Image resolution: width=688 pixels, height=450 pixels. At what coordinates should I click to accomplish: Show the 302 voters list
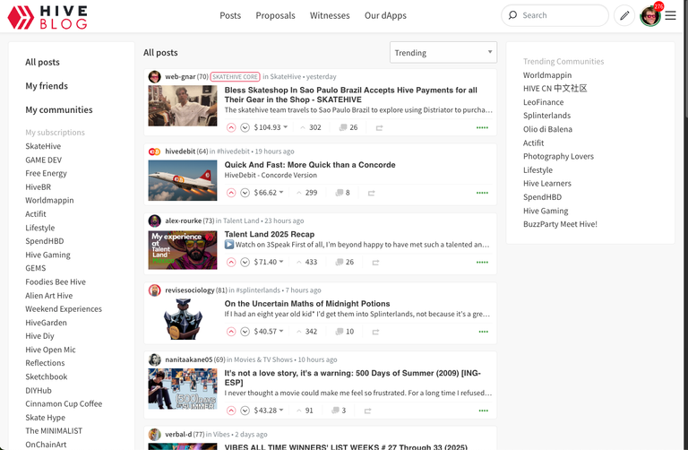[x=311, y=127]
